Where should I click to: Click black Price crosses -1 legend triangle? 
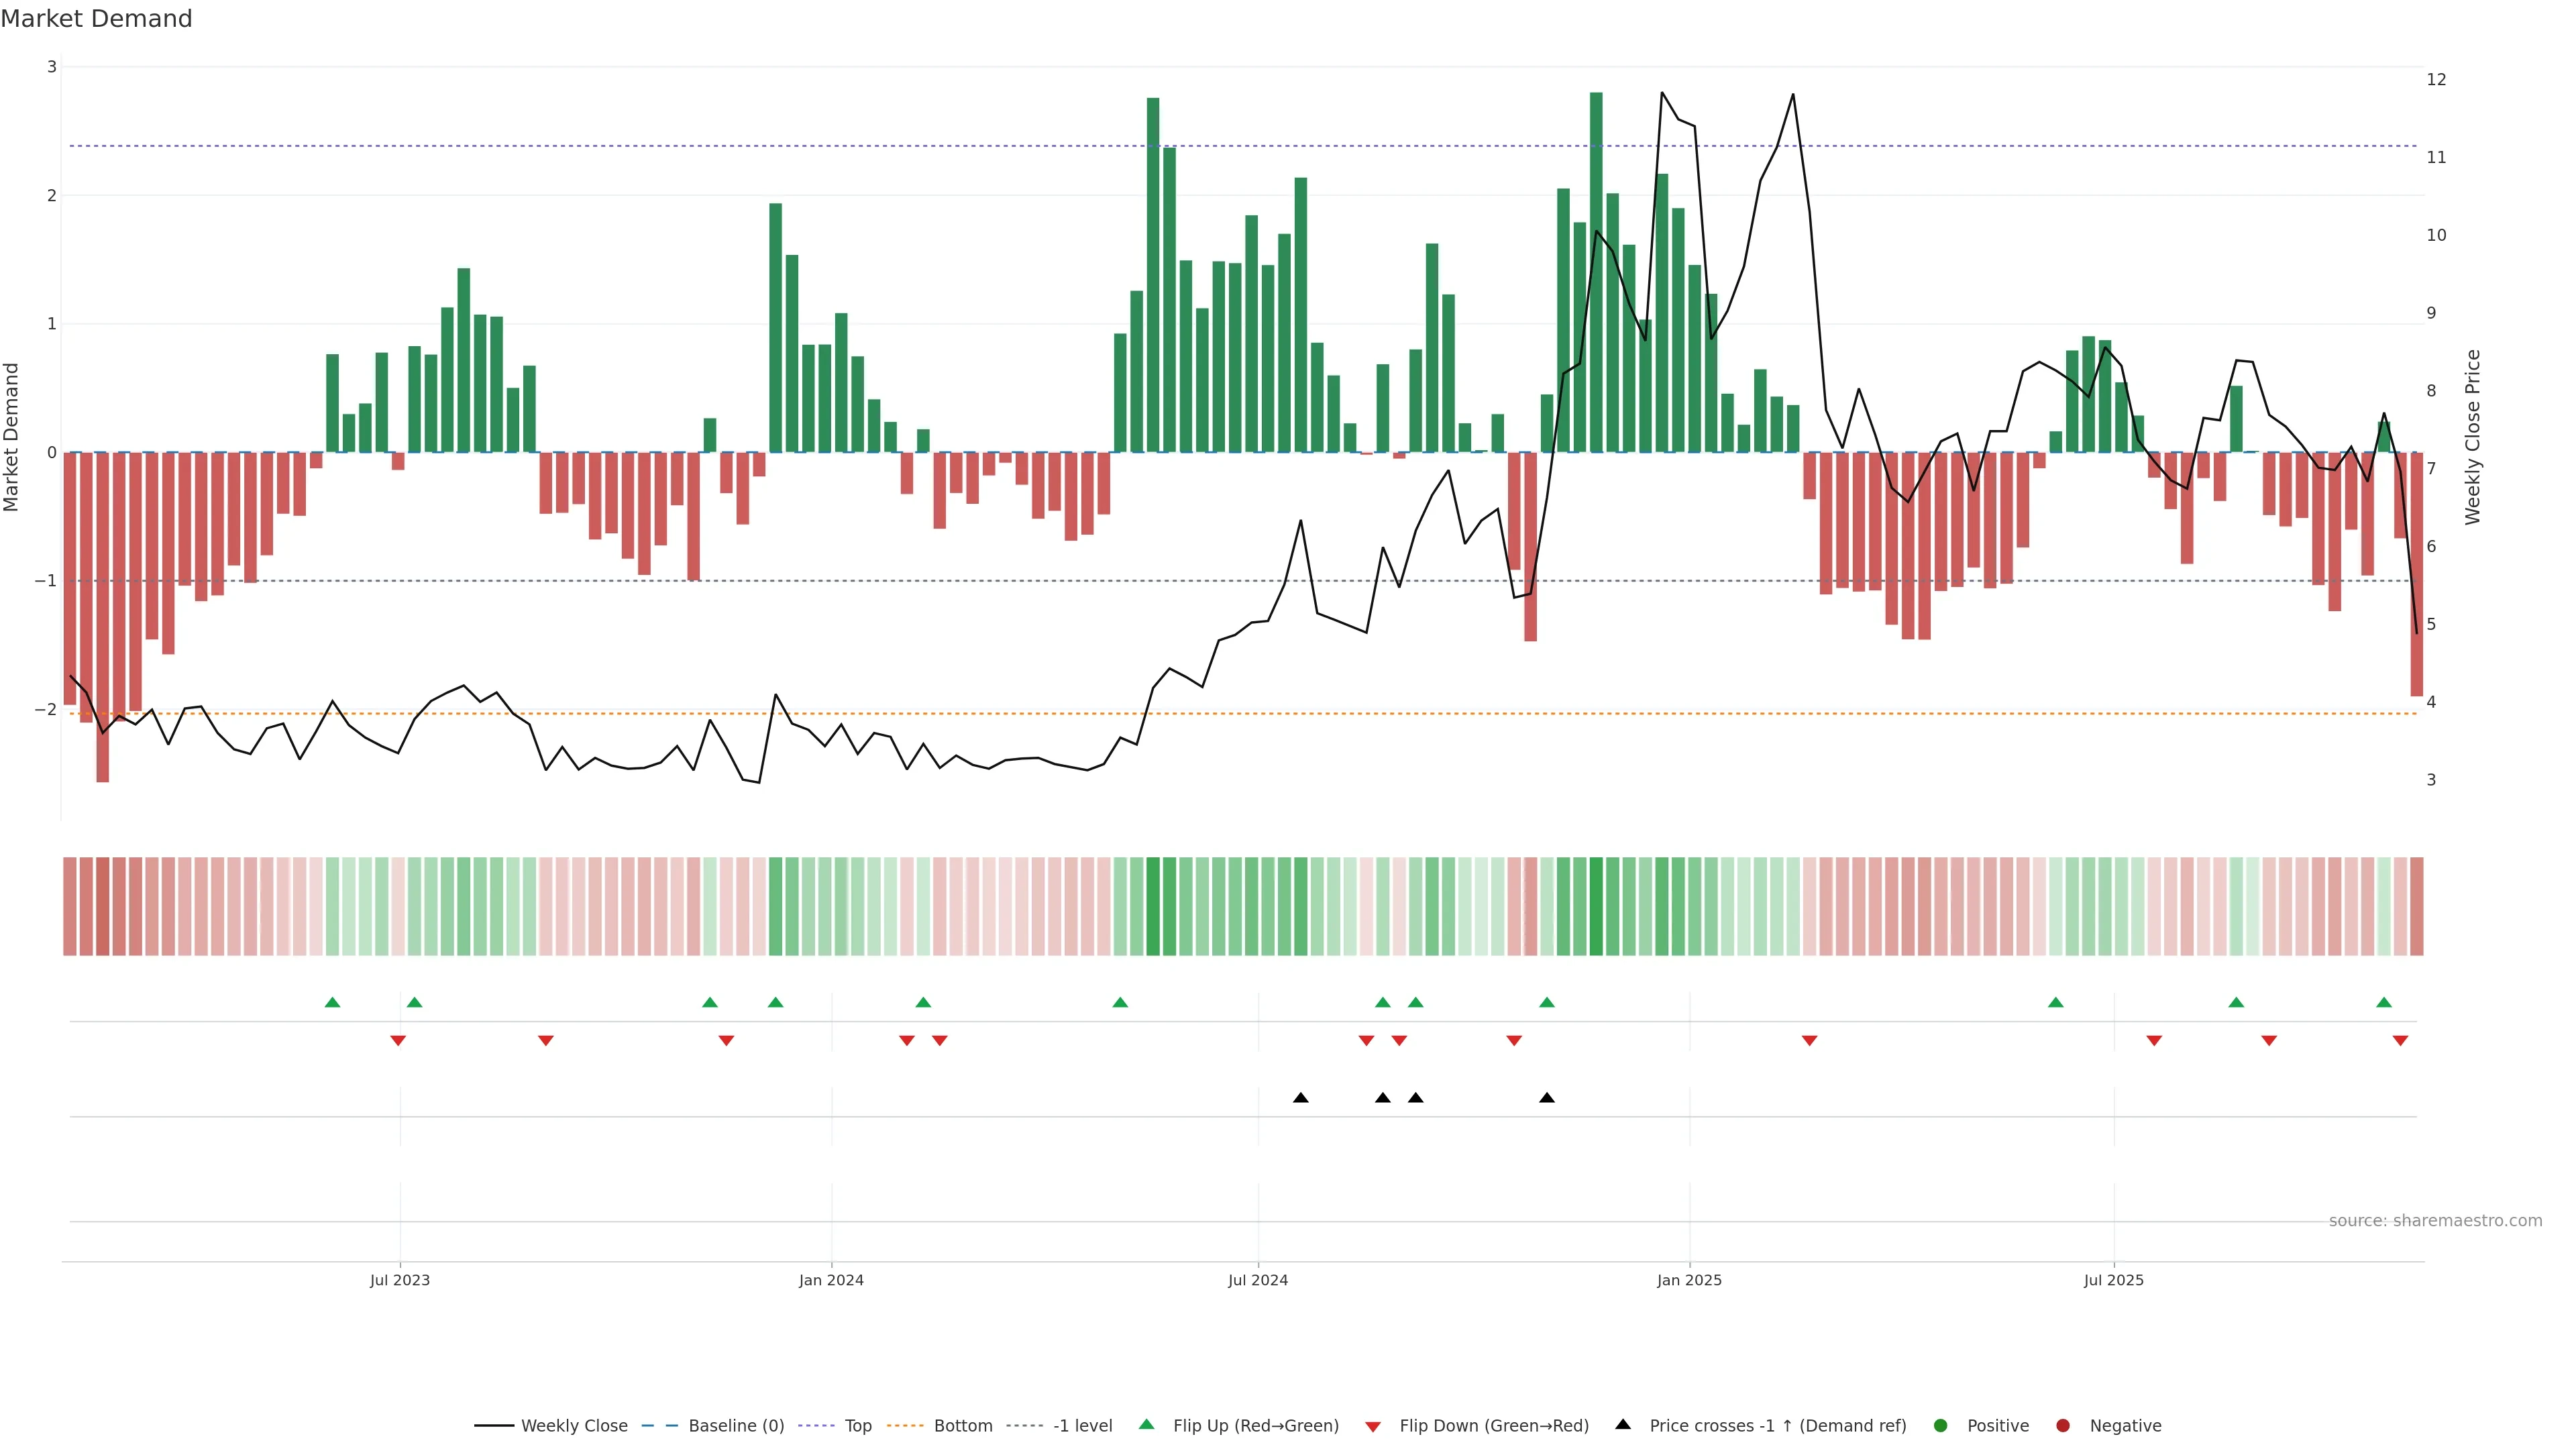pyautogui.click(x=1623, y=1425)
